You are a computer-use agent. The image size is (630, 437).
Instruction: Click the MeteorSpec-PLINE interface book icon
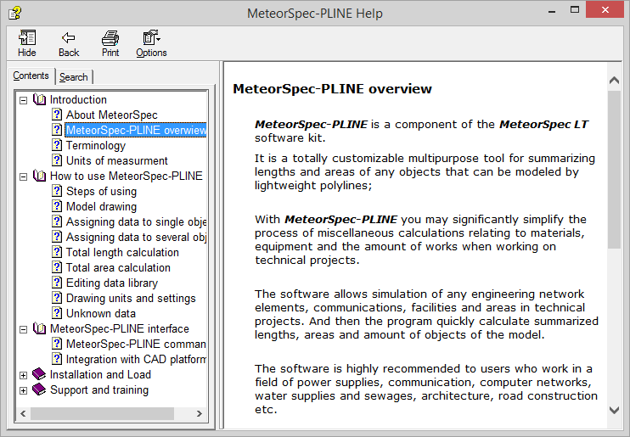click(39, 328)
